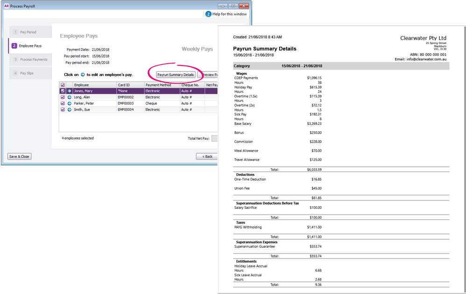Go to the Pay Period step
This screenshot has height=294, width=466.
click(28, 32)
